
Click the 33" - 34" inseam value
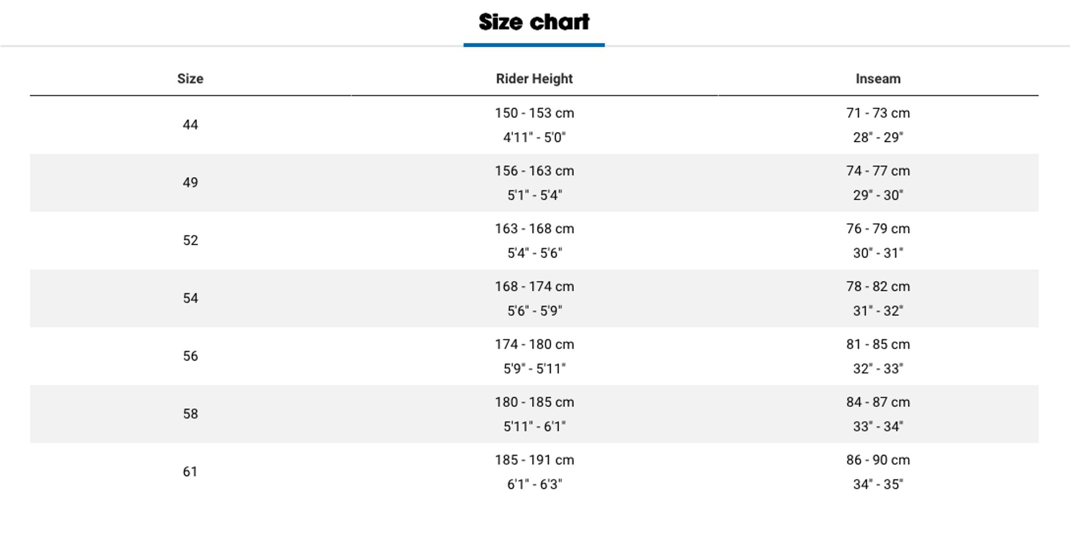point(878,426)
